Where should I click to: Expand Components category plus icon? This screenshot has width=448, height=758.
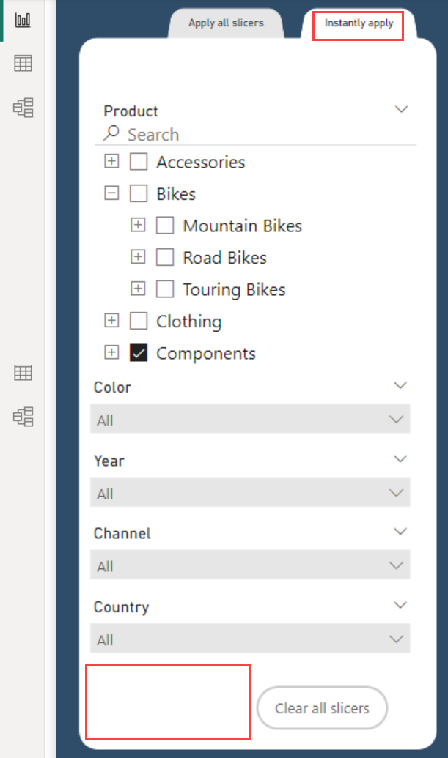click(111, 352)
